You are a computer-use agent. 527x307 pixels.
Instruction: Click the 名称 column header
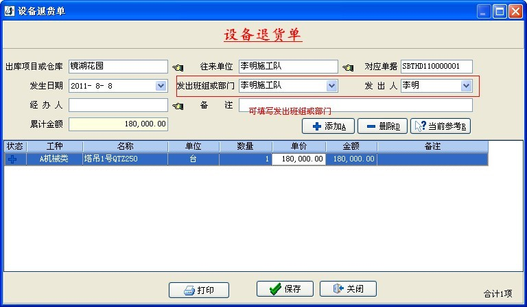point(126,146)
